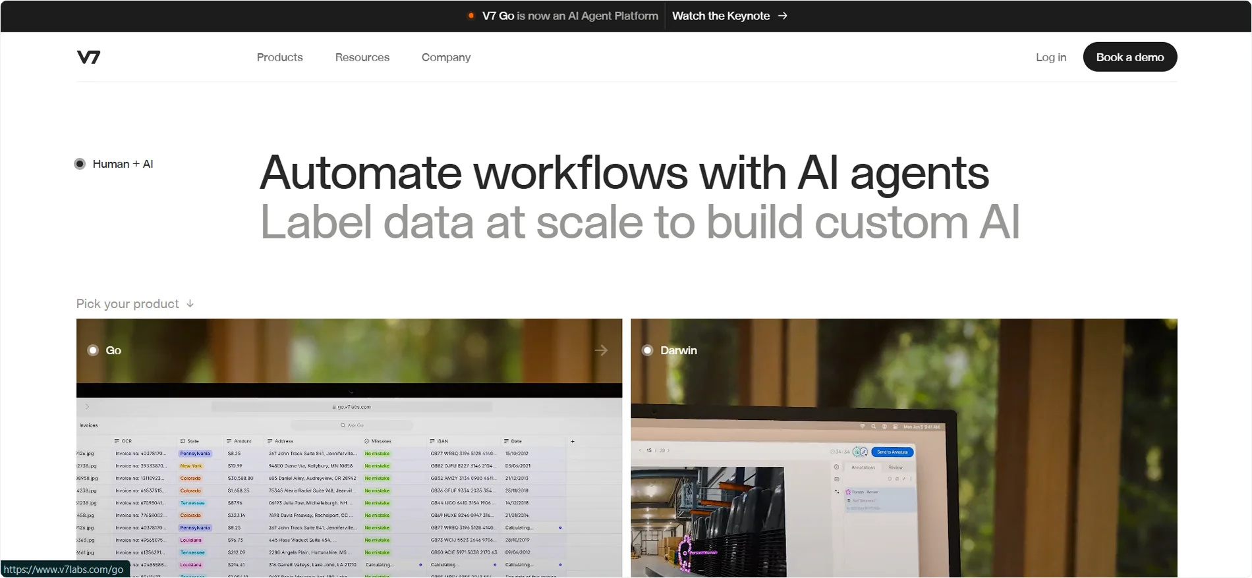1252x578 pixels.
Task: Select the Go product radio dot
Action: pyautogui.click(x=93, y=350)
